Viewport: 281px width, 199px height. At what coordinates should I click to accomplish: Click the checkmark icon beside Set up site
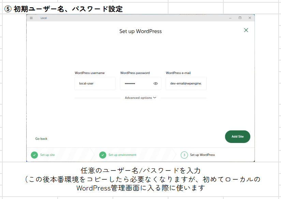(x=34, y=155)
